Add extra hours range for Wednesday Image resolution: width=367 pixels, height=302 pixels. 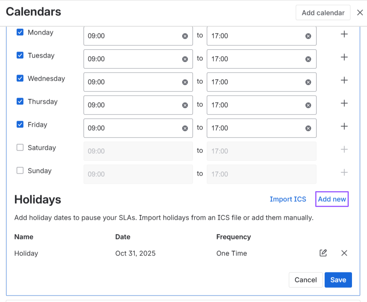(x=344, y=80)
